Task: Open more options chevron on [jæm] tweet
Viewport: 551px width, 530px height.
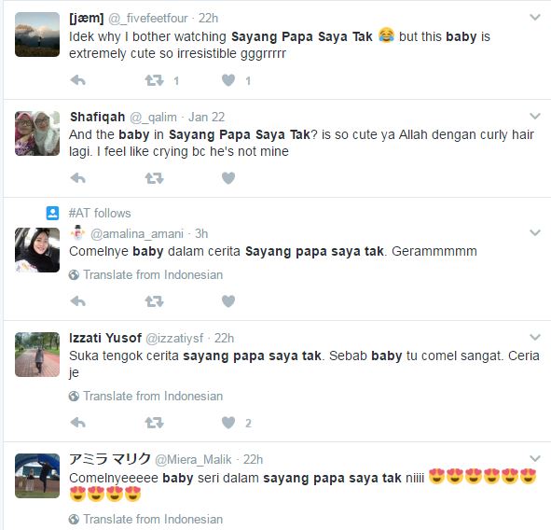Action: click(535, 17)
